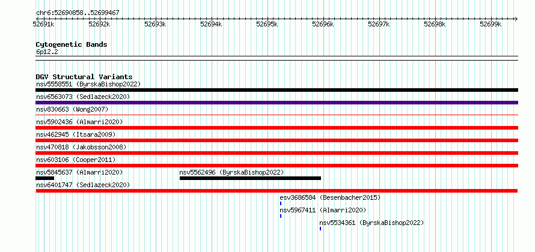Click the blue marker under esv3686584
The width and height of the screenshot is (535, 252).
(281, 203)
